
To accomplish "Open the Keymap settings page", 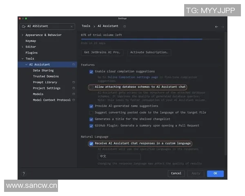I will 31,41.
